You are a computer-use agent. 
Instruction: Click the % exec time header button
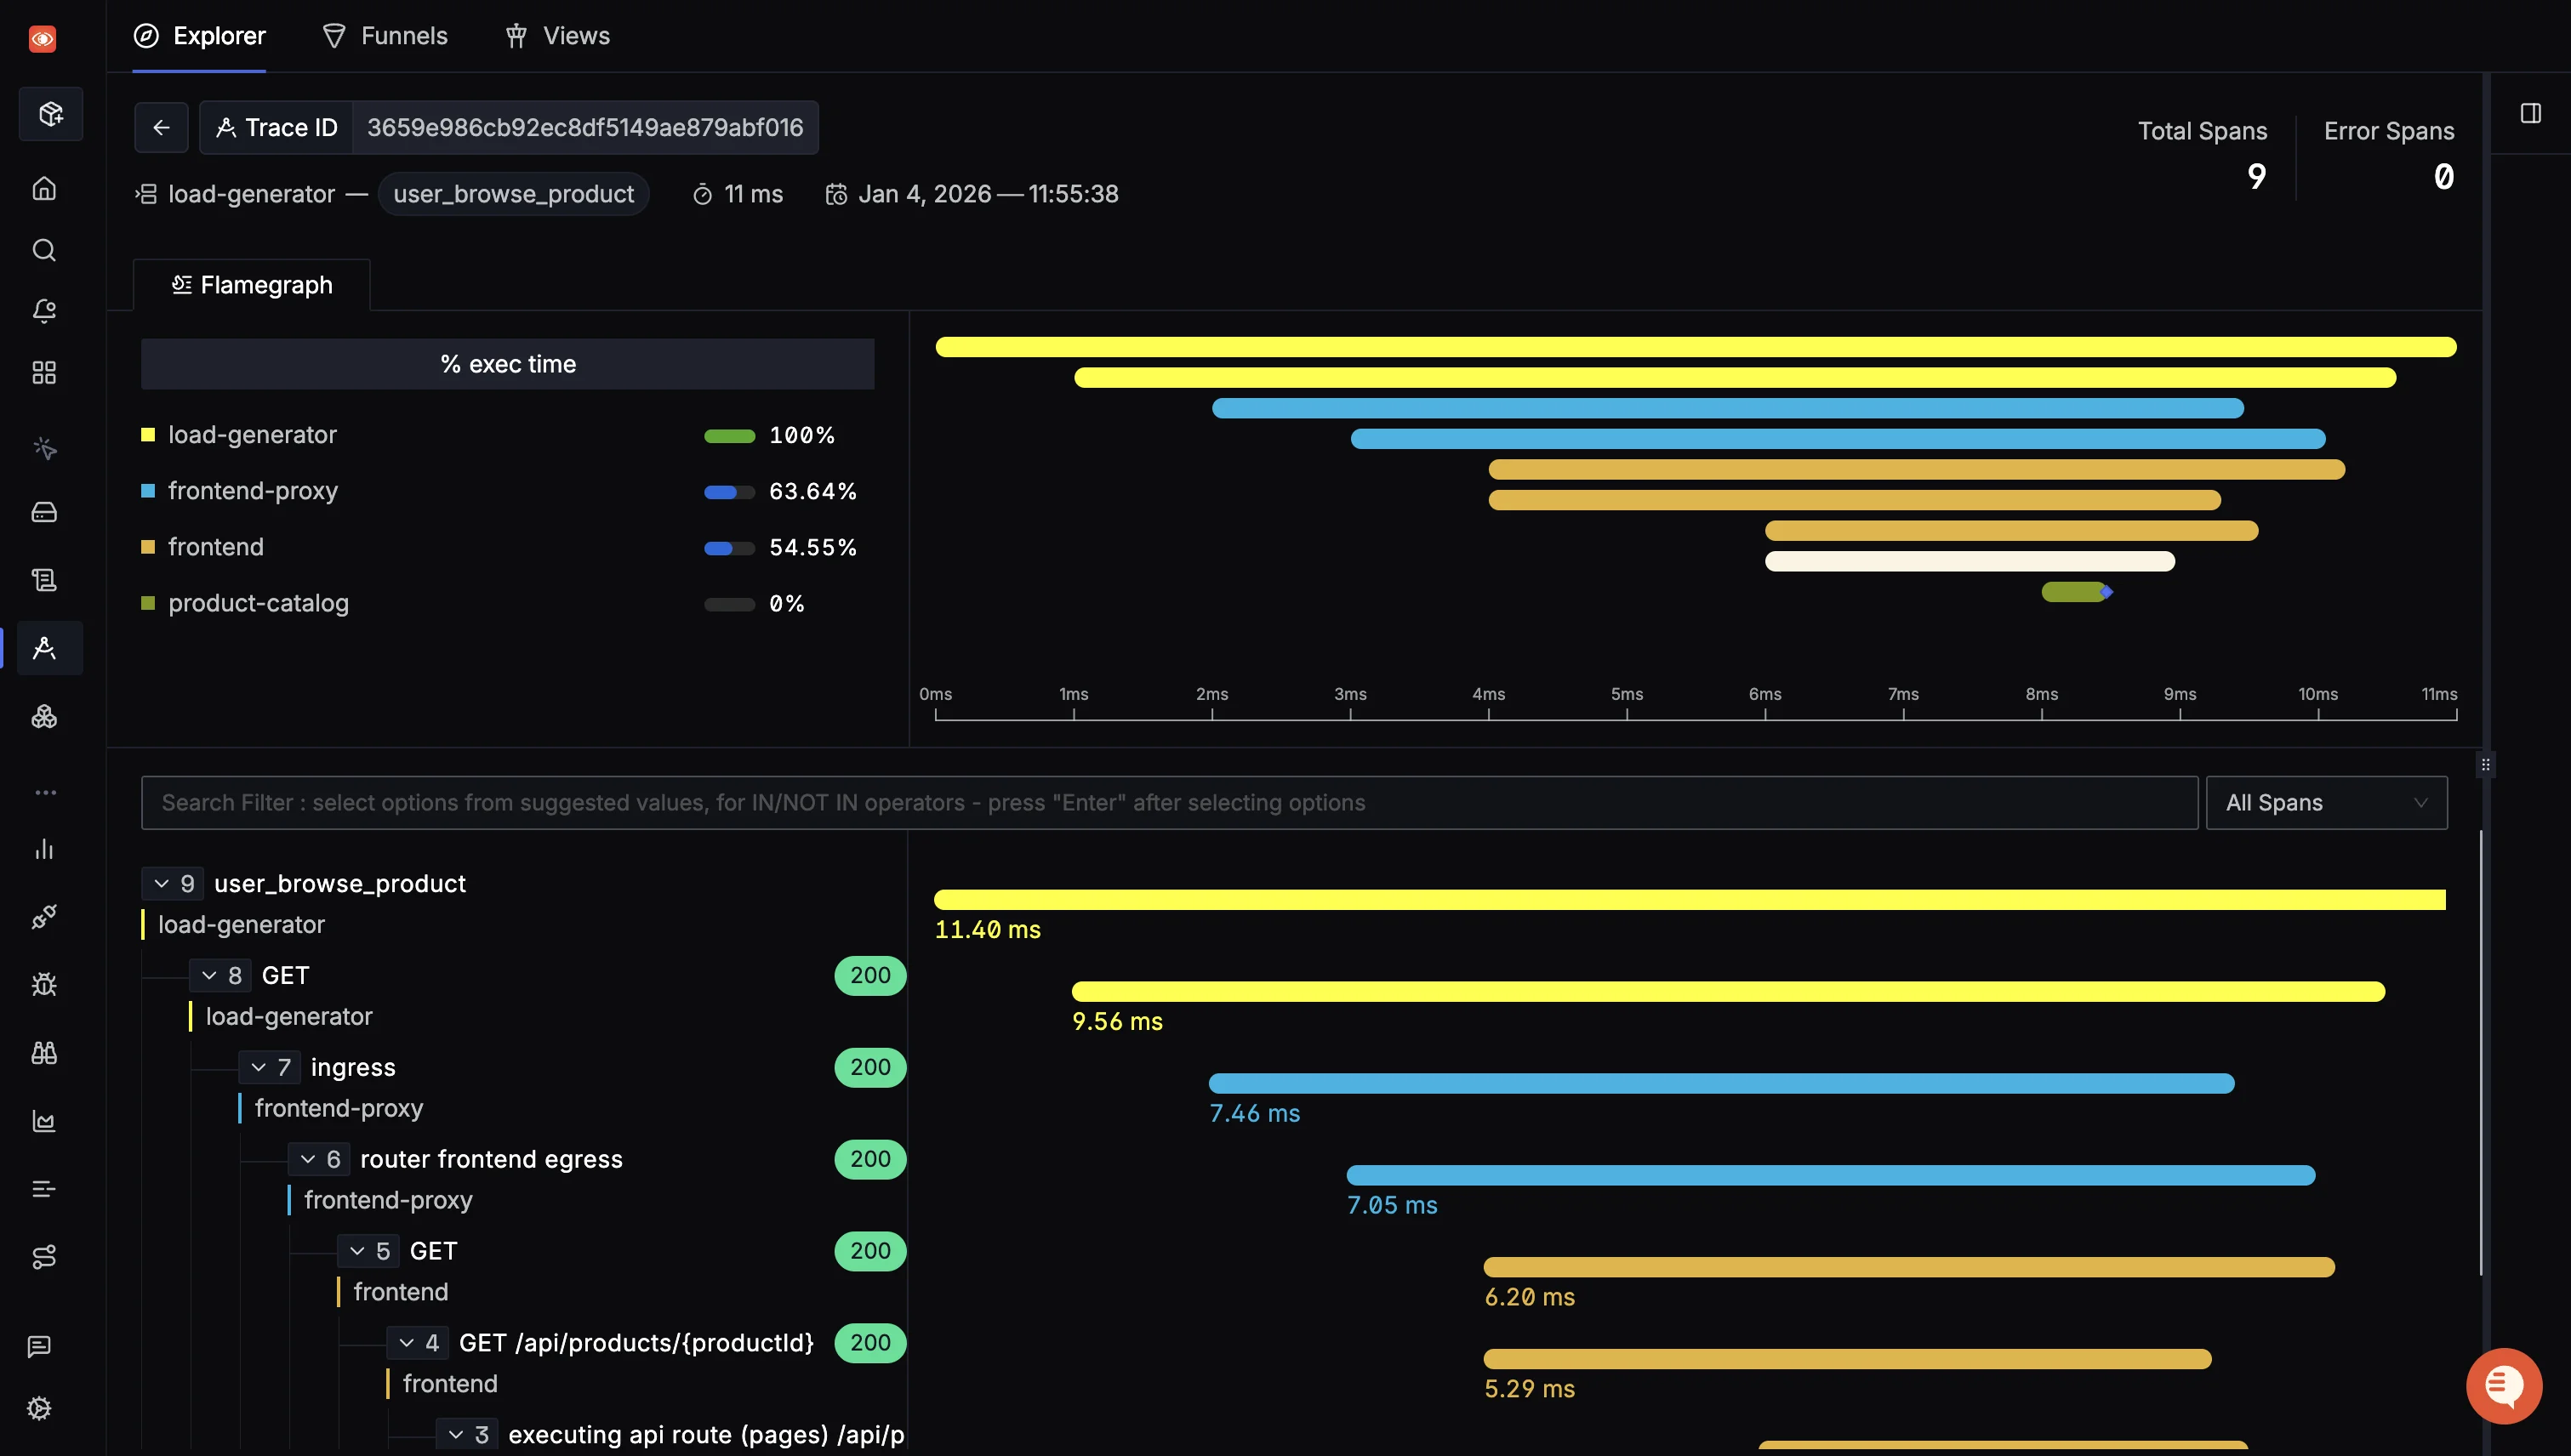coord(507,364)
